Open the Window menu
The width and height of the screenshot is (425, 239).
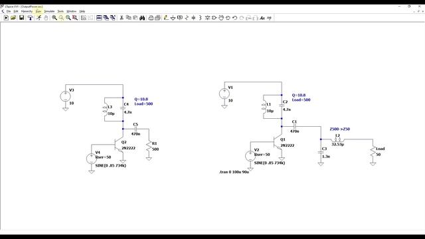[x=72, y=11]
